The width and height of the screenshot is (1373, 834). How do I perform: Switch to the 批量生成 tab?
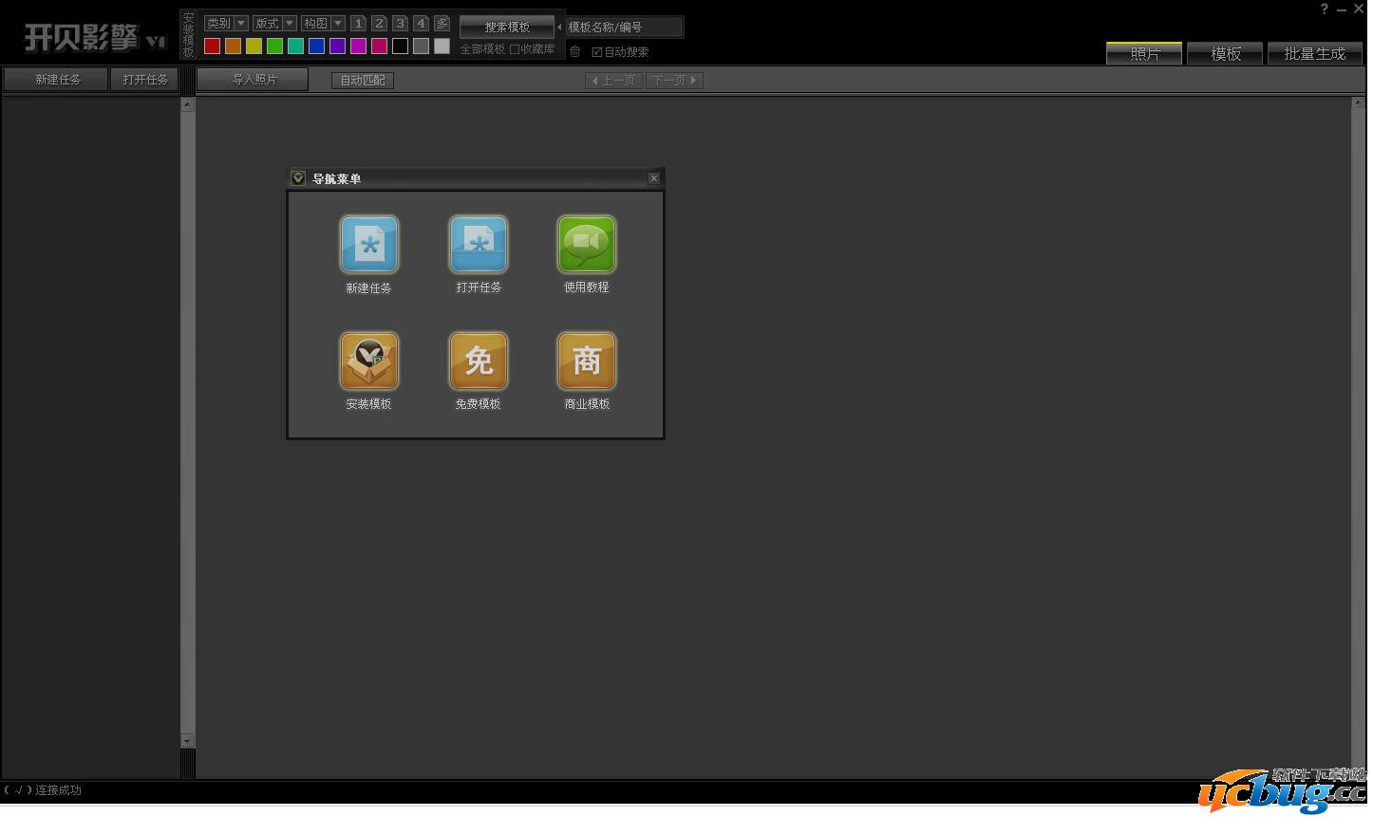click(x=1314, y=54)
